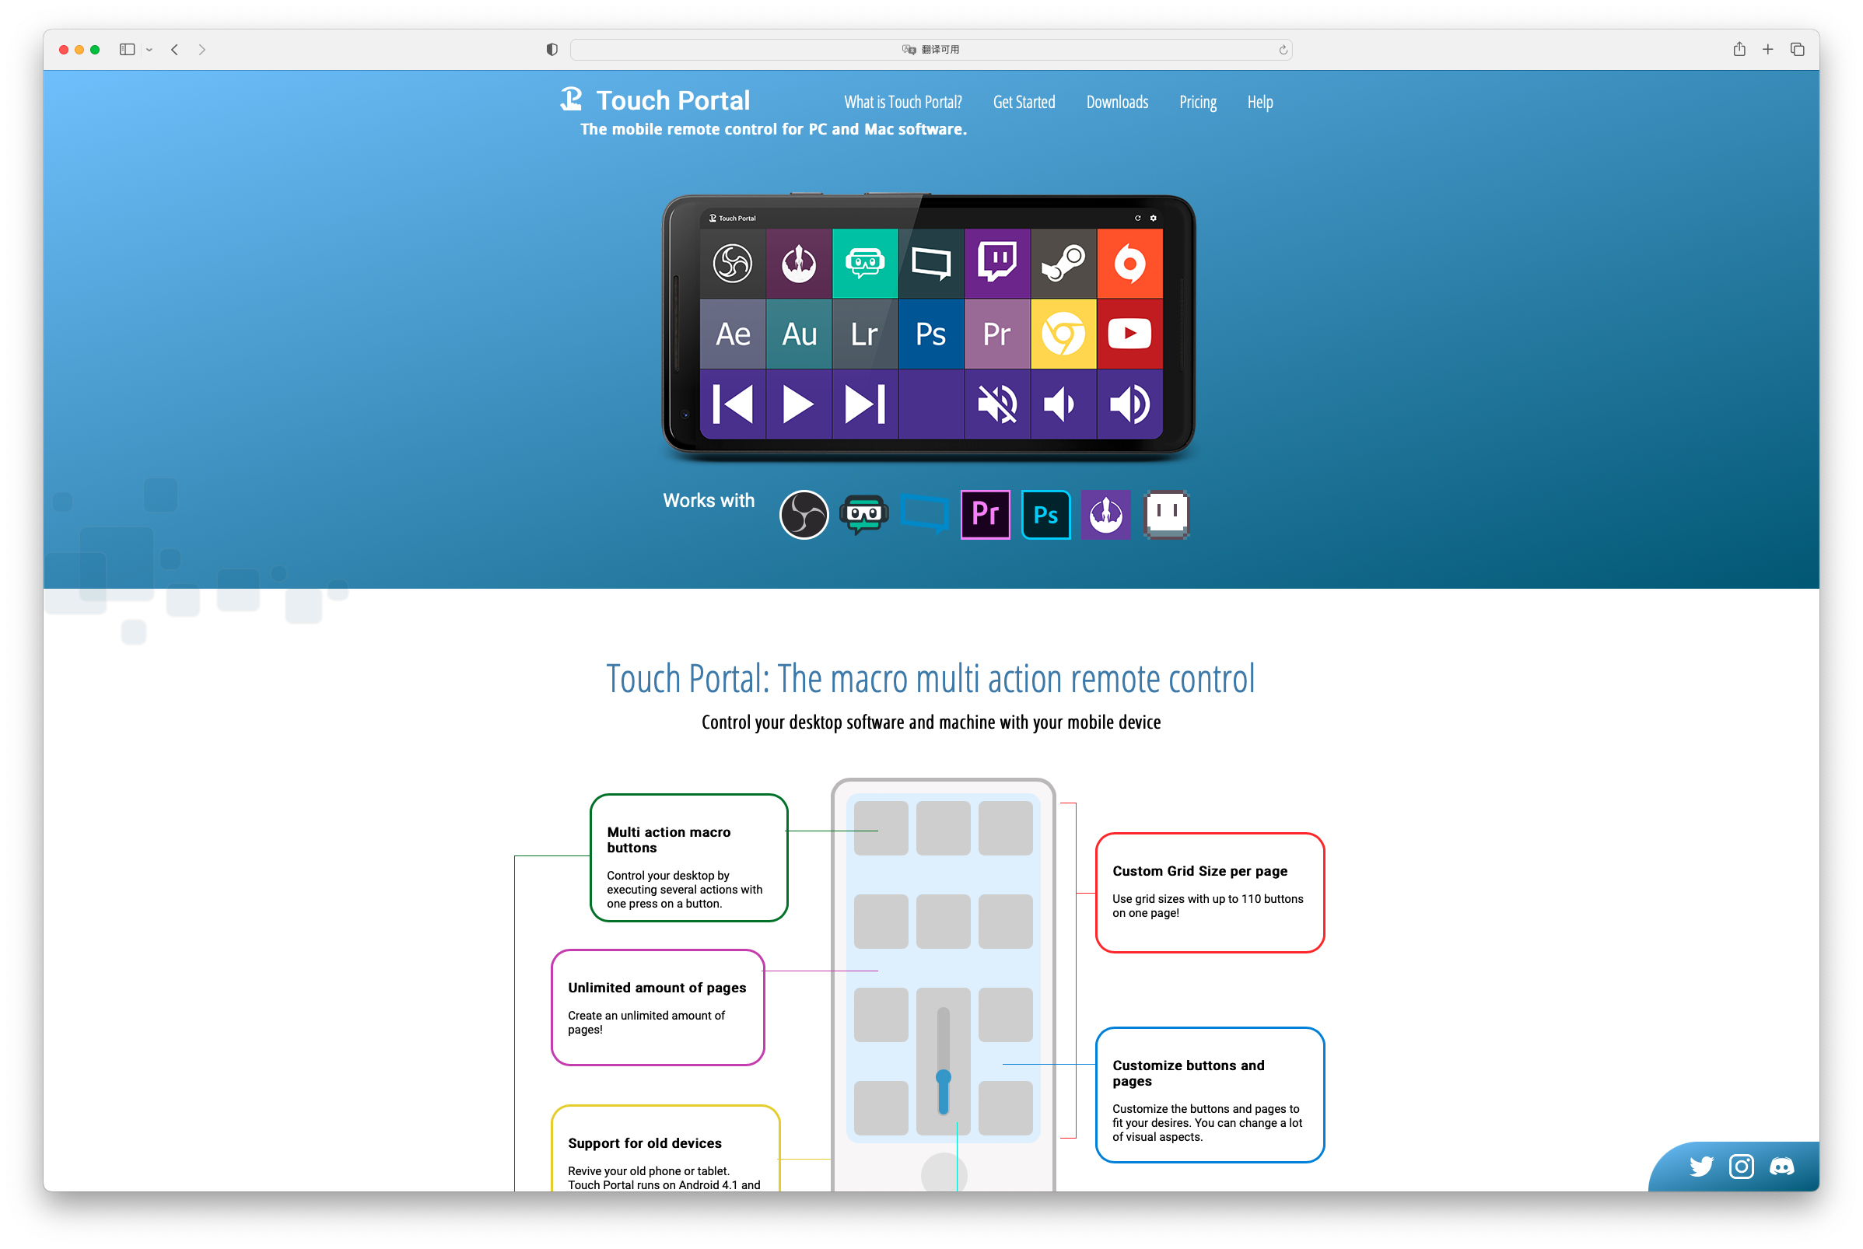This screenshot has height=1249, width=1863.
Task: Click the blue slider handle in phone illustration
Action: (x=943, y=1078)
